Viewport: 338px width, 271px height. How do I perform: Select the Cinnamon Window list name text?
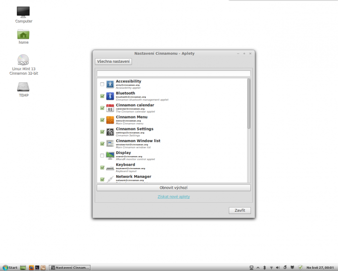pyautogui.click(x=138, y=141)
